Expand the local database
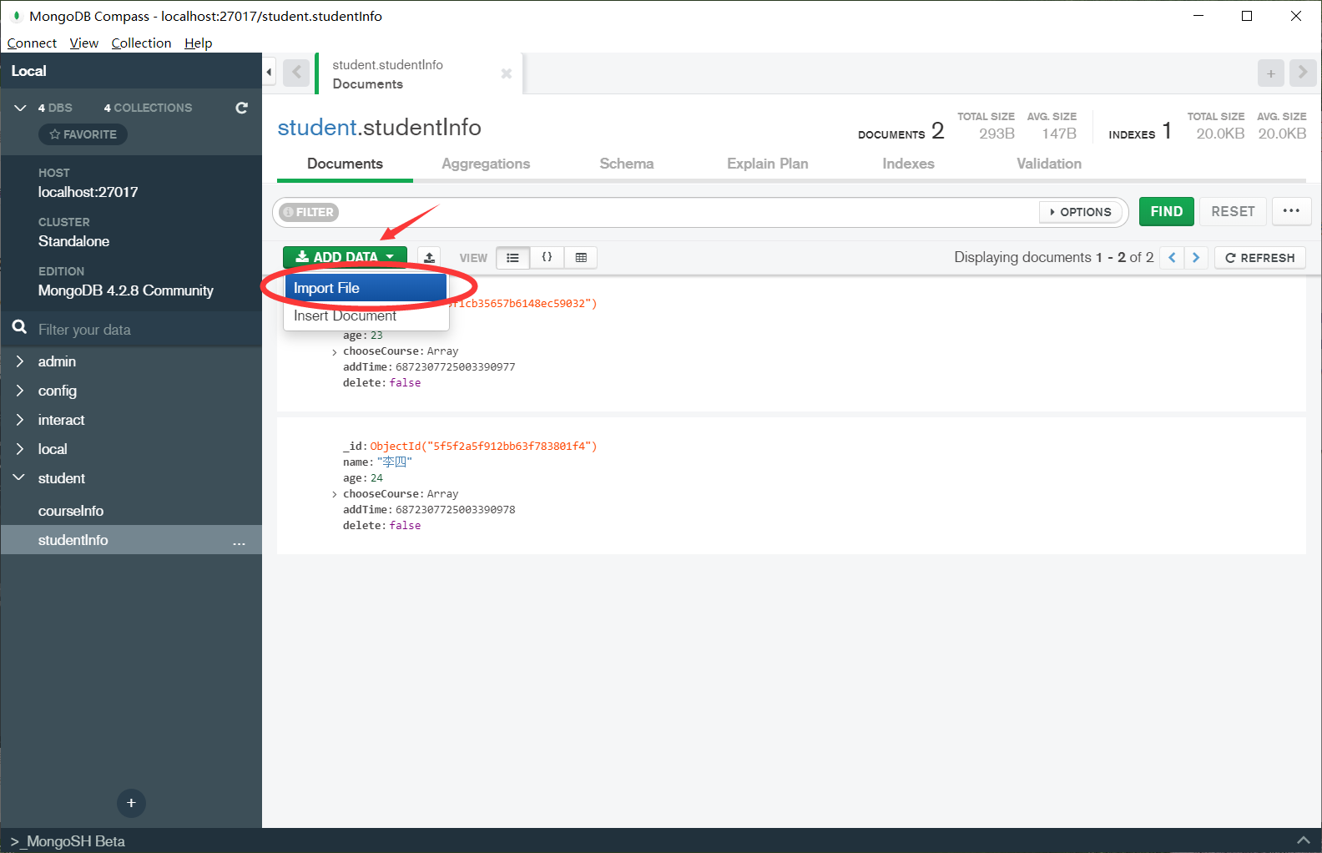The image size is (1322, 853). [x=20, y=449]
